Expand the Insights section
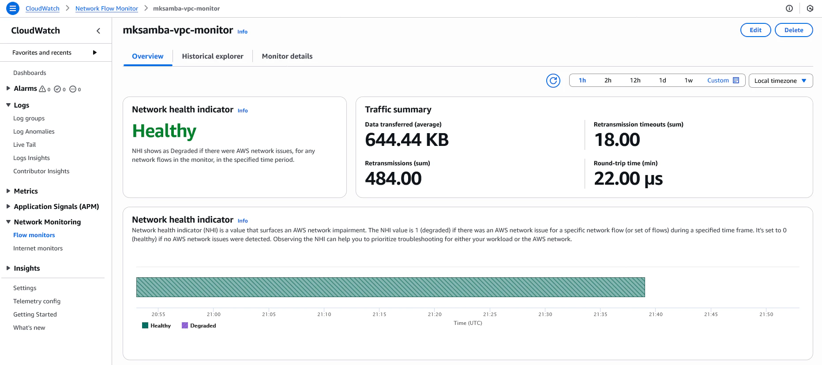Viewport: 822px width, 365px height. (x=8, y=268)
